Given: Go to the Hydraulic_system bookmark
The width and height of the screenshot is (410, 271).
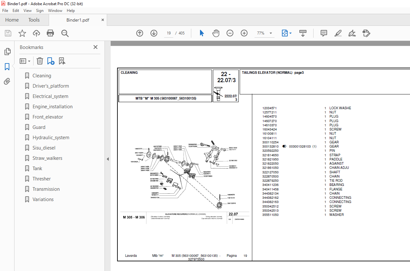Looking at the screenshot, I should [x=51, y=138].
